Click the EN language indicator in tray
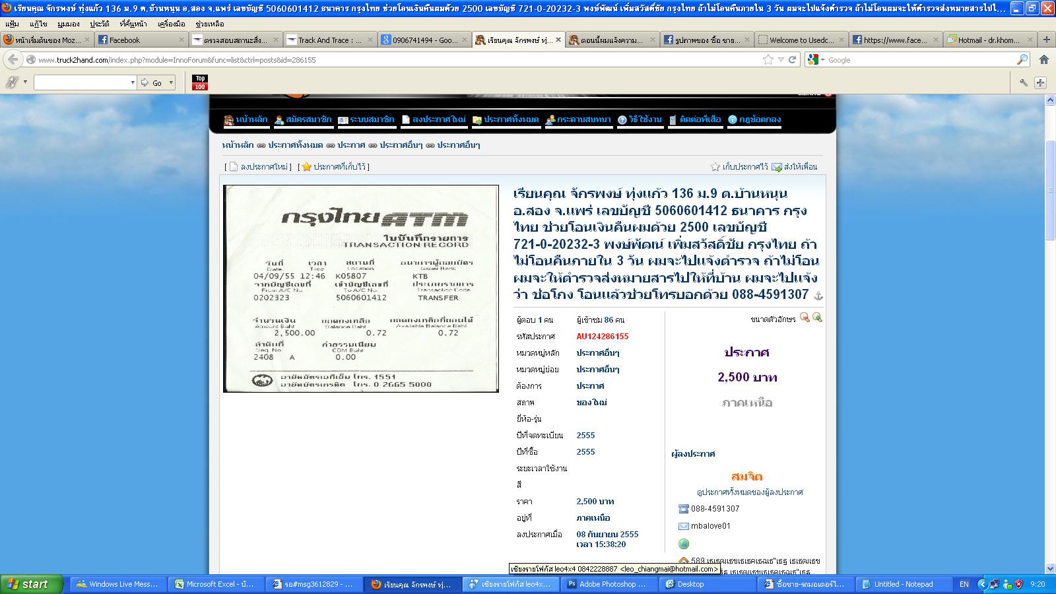The width and height of the screenshot is (1056, 594). (x=964, y=584)
